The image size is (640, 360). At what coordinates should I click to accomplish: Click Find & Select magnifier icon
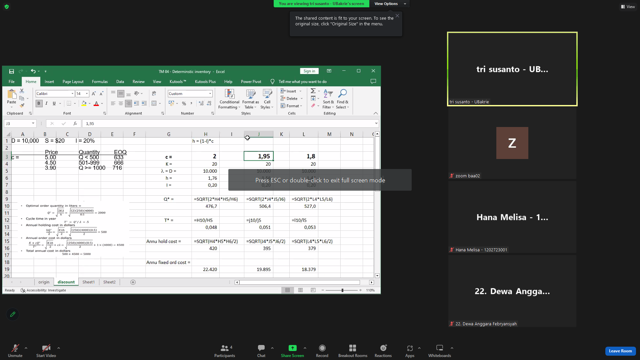pos(342,99)
